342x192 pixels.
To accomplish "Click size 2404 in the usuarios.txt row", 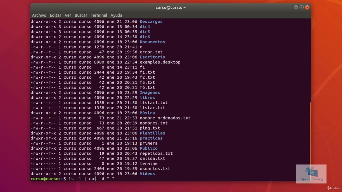I will click(x=99, y=169).
